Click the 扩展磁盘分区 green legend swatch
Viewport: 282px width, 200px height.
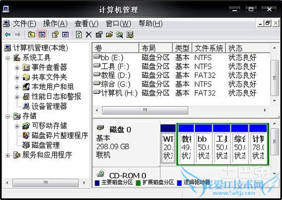138,183
